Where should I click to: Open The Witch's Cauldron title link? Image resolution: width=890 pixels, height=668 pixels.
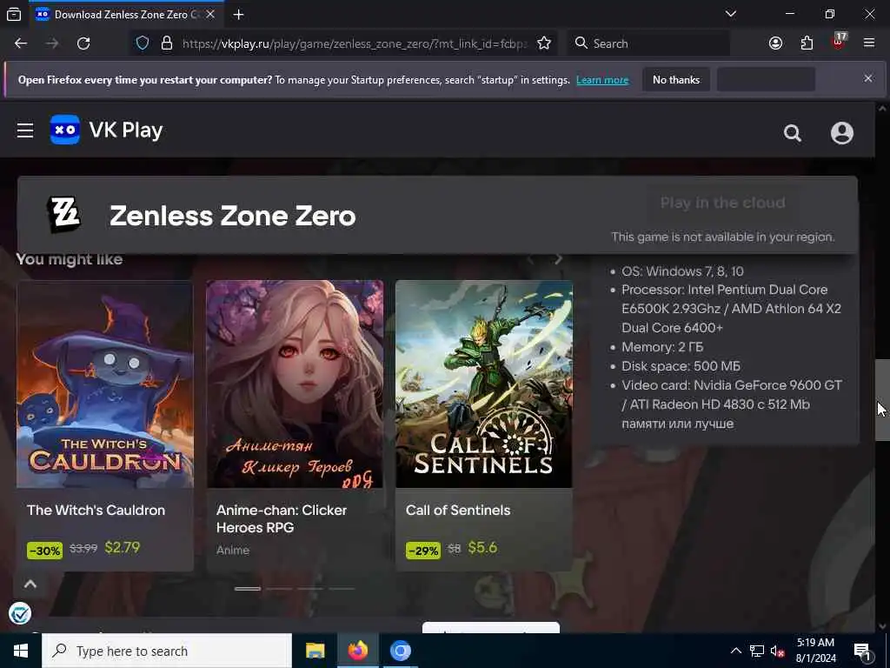pyautogui.click(x=96, y=510)
